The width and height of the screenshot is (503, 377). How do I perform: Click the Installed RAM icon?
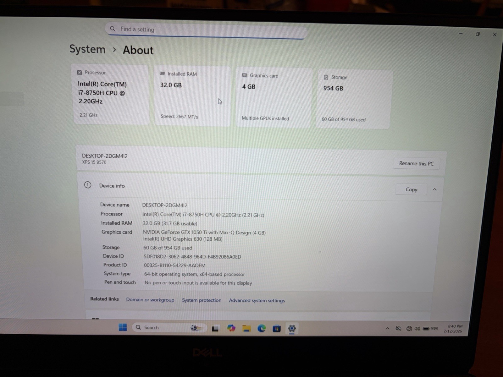pyautogui.click(x=162, y=74)
